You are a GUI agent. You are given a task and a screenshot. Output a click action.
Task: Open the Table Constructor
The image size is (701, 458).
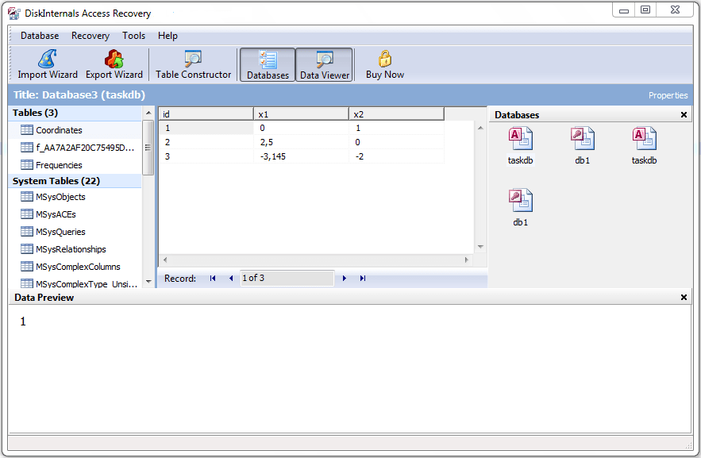[x=192, y=64]
